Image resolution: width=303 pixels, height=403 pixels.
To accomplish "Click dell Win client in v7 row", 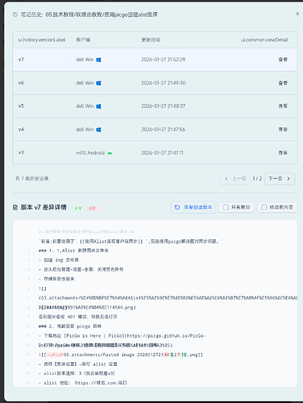I will click(89, 60).
